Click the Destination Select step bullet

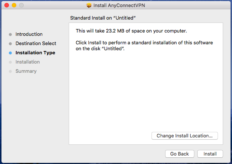10,44
